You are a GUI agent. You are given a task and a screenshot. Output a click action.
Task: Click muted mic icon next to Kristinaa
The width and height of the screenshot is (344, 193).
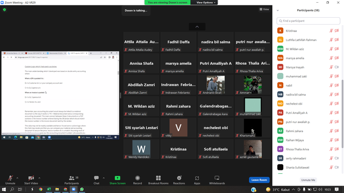(x=331, y=31)
